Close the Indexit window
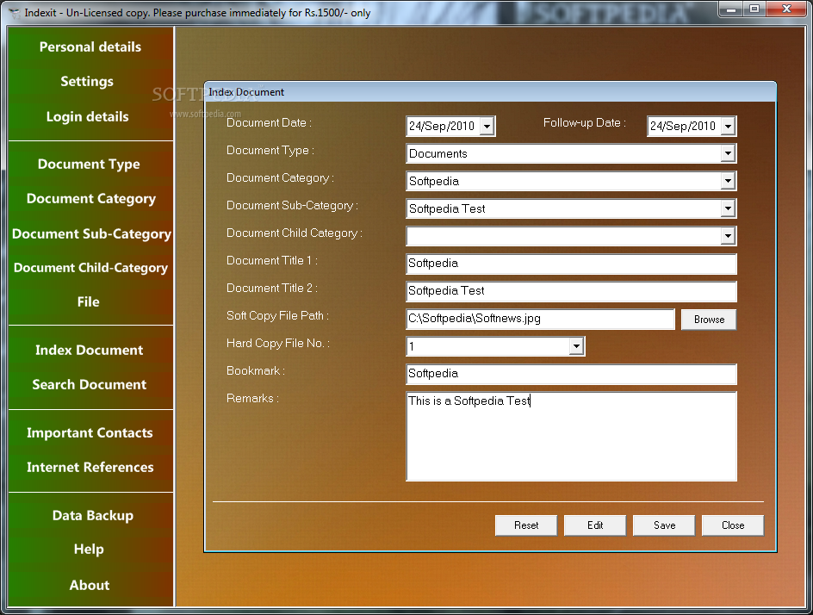The width and height of the screenshot is (813, 615). click(786, 9)
